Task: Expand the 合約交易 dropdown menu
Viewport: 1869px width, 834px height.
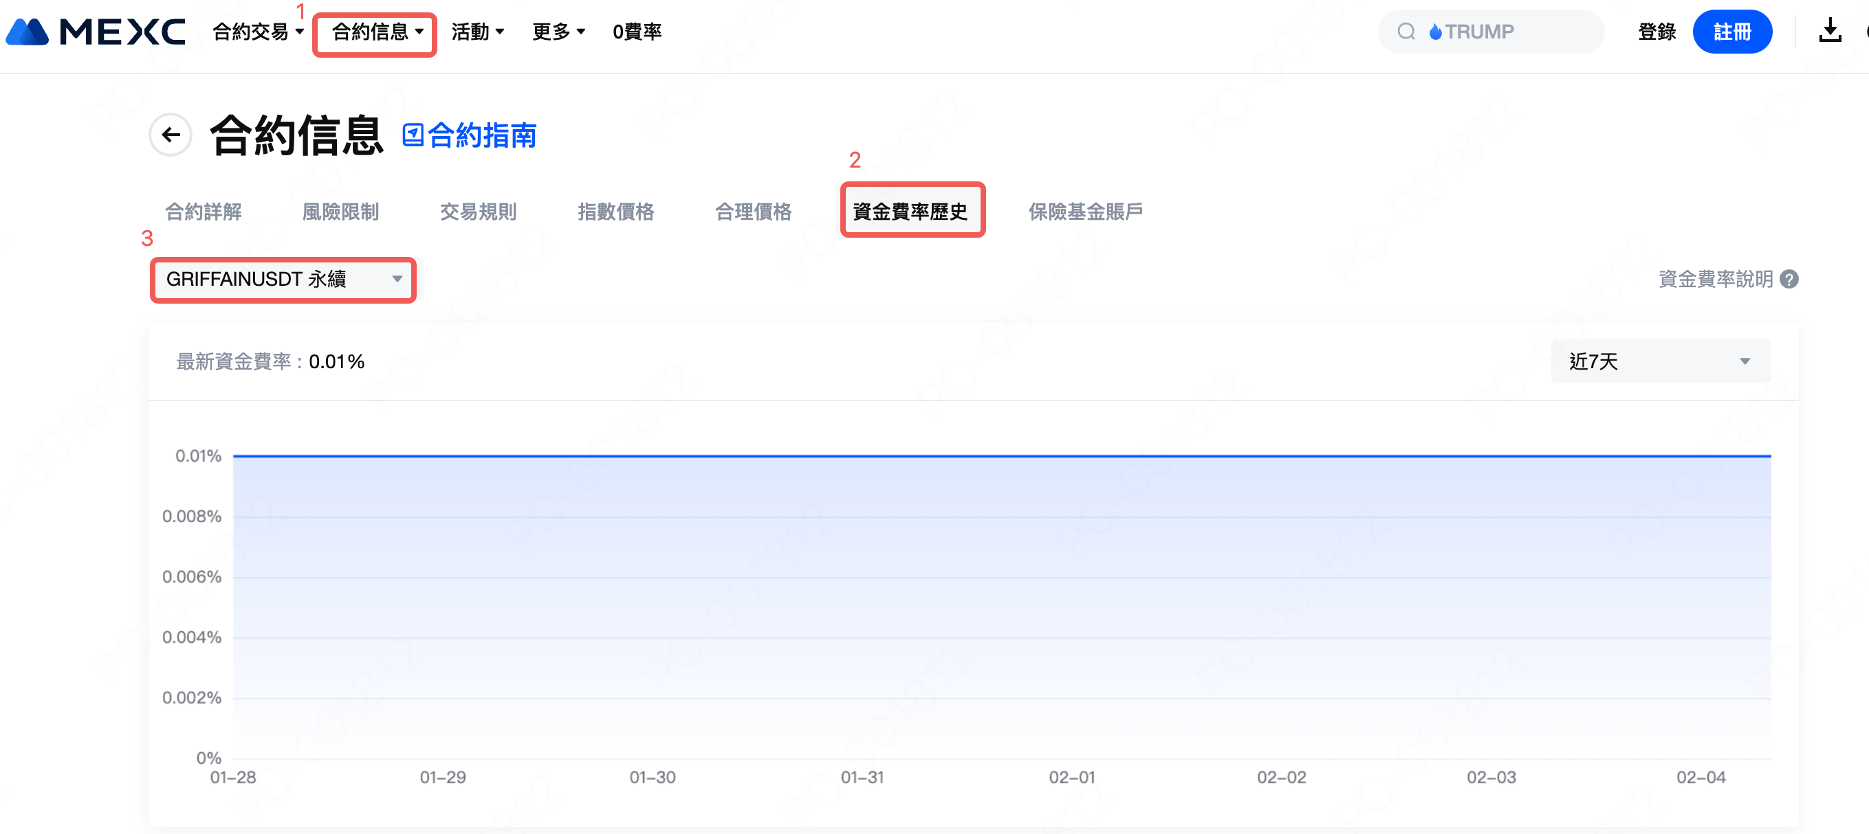Action: click(x=258, y=32)
